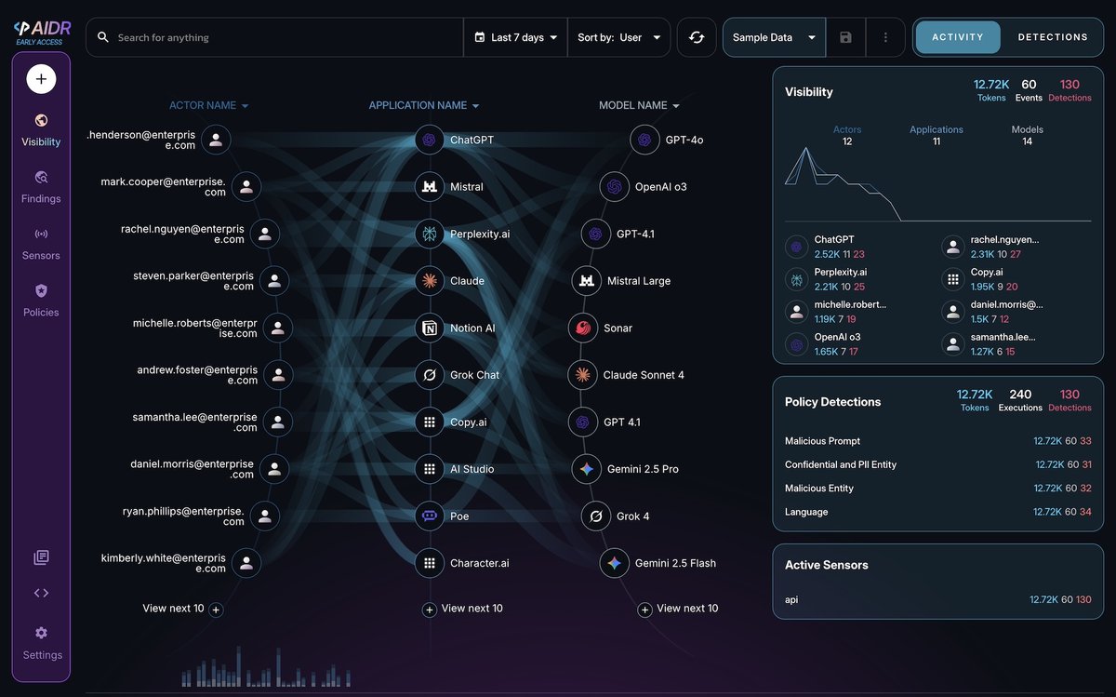Expand the MODEL NAME column dropdown
The height and width of the screenshot is (697, 1116).
[639, 105]
